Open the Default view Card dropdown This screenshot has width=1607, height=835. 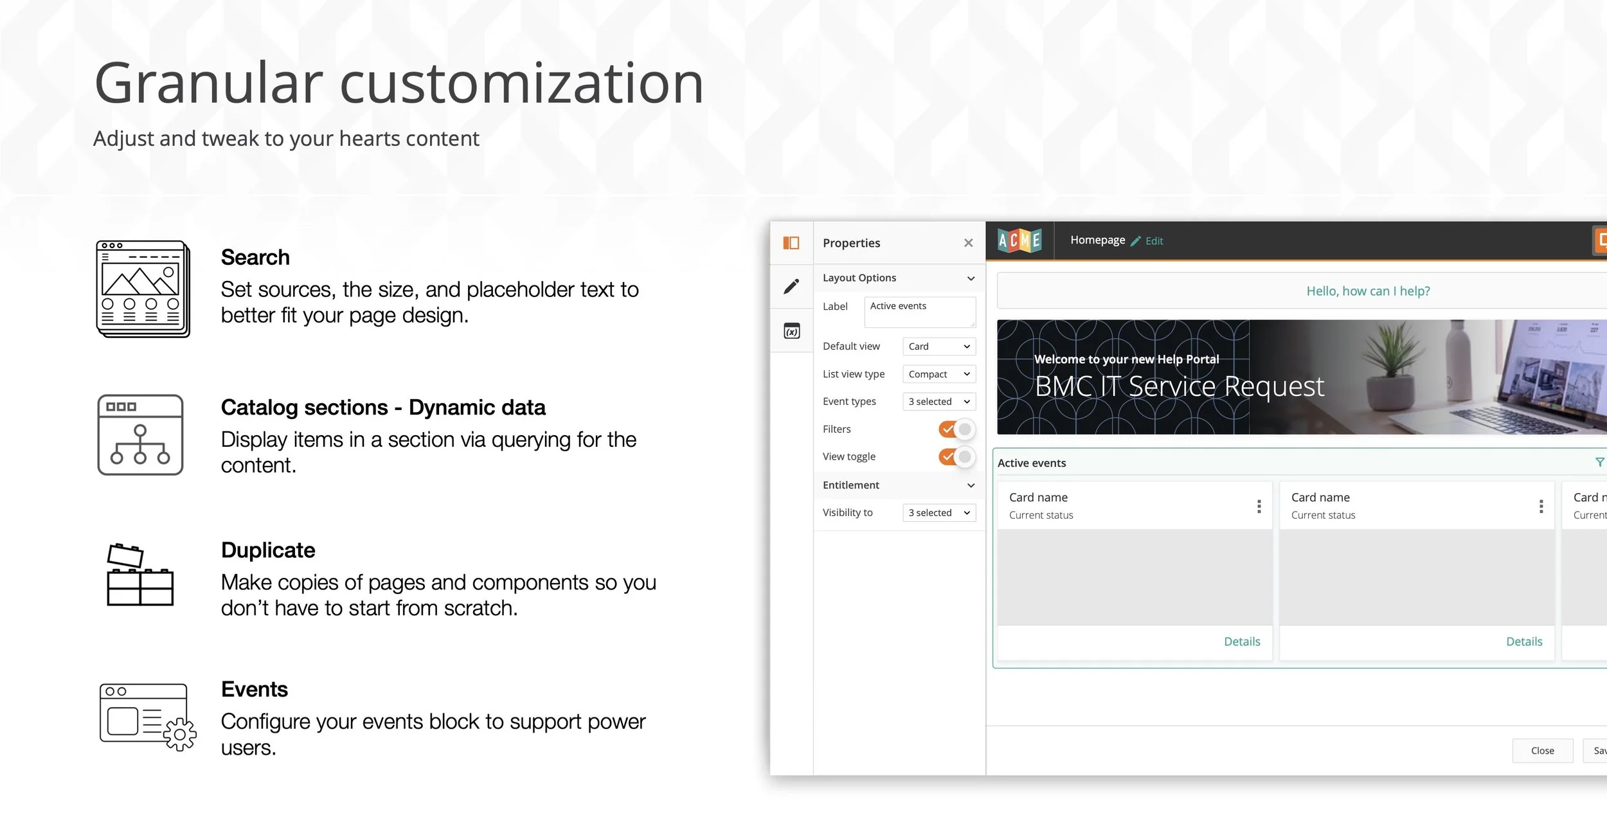click(938, 346)
